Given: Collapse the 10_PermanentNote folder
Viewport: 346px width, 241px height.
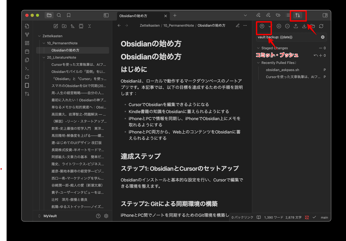Looking at the screenshot, I should [44, 43].
